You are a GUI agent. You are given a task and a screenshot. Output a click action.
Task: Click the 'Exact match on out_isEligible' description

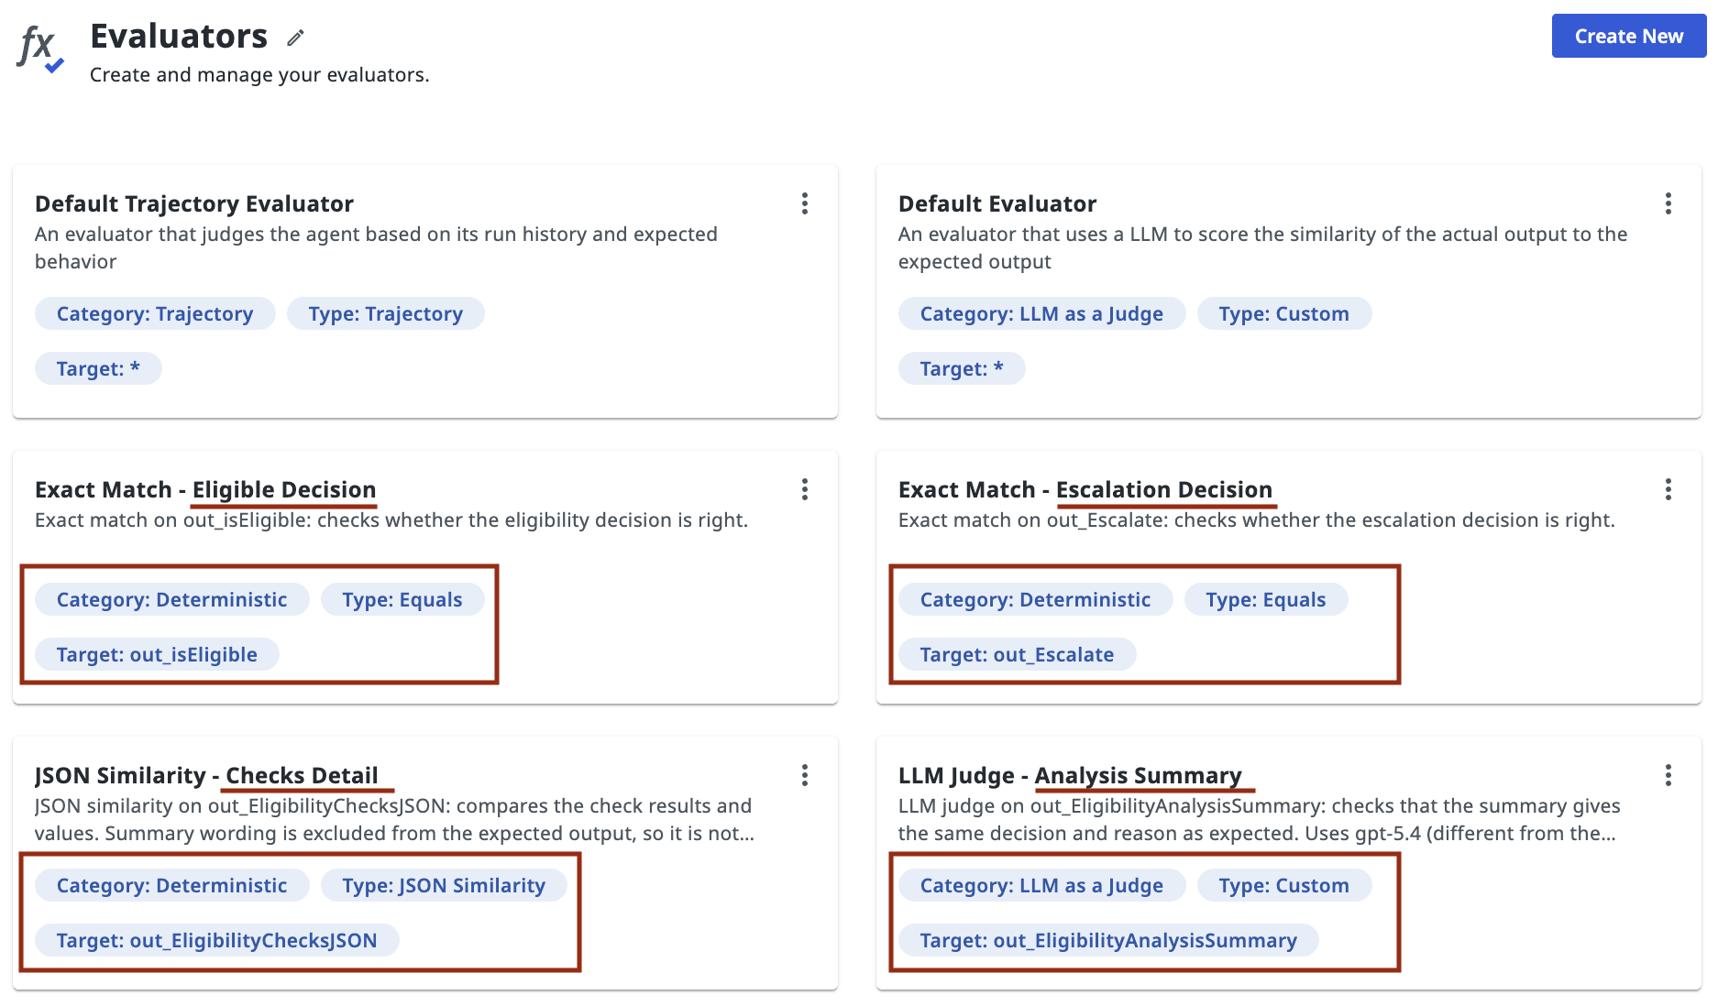point(391,520)
